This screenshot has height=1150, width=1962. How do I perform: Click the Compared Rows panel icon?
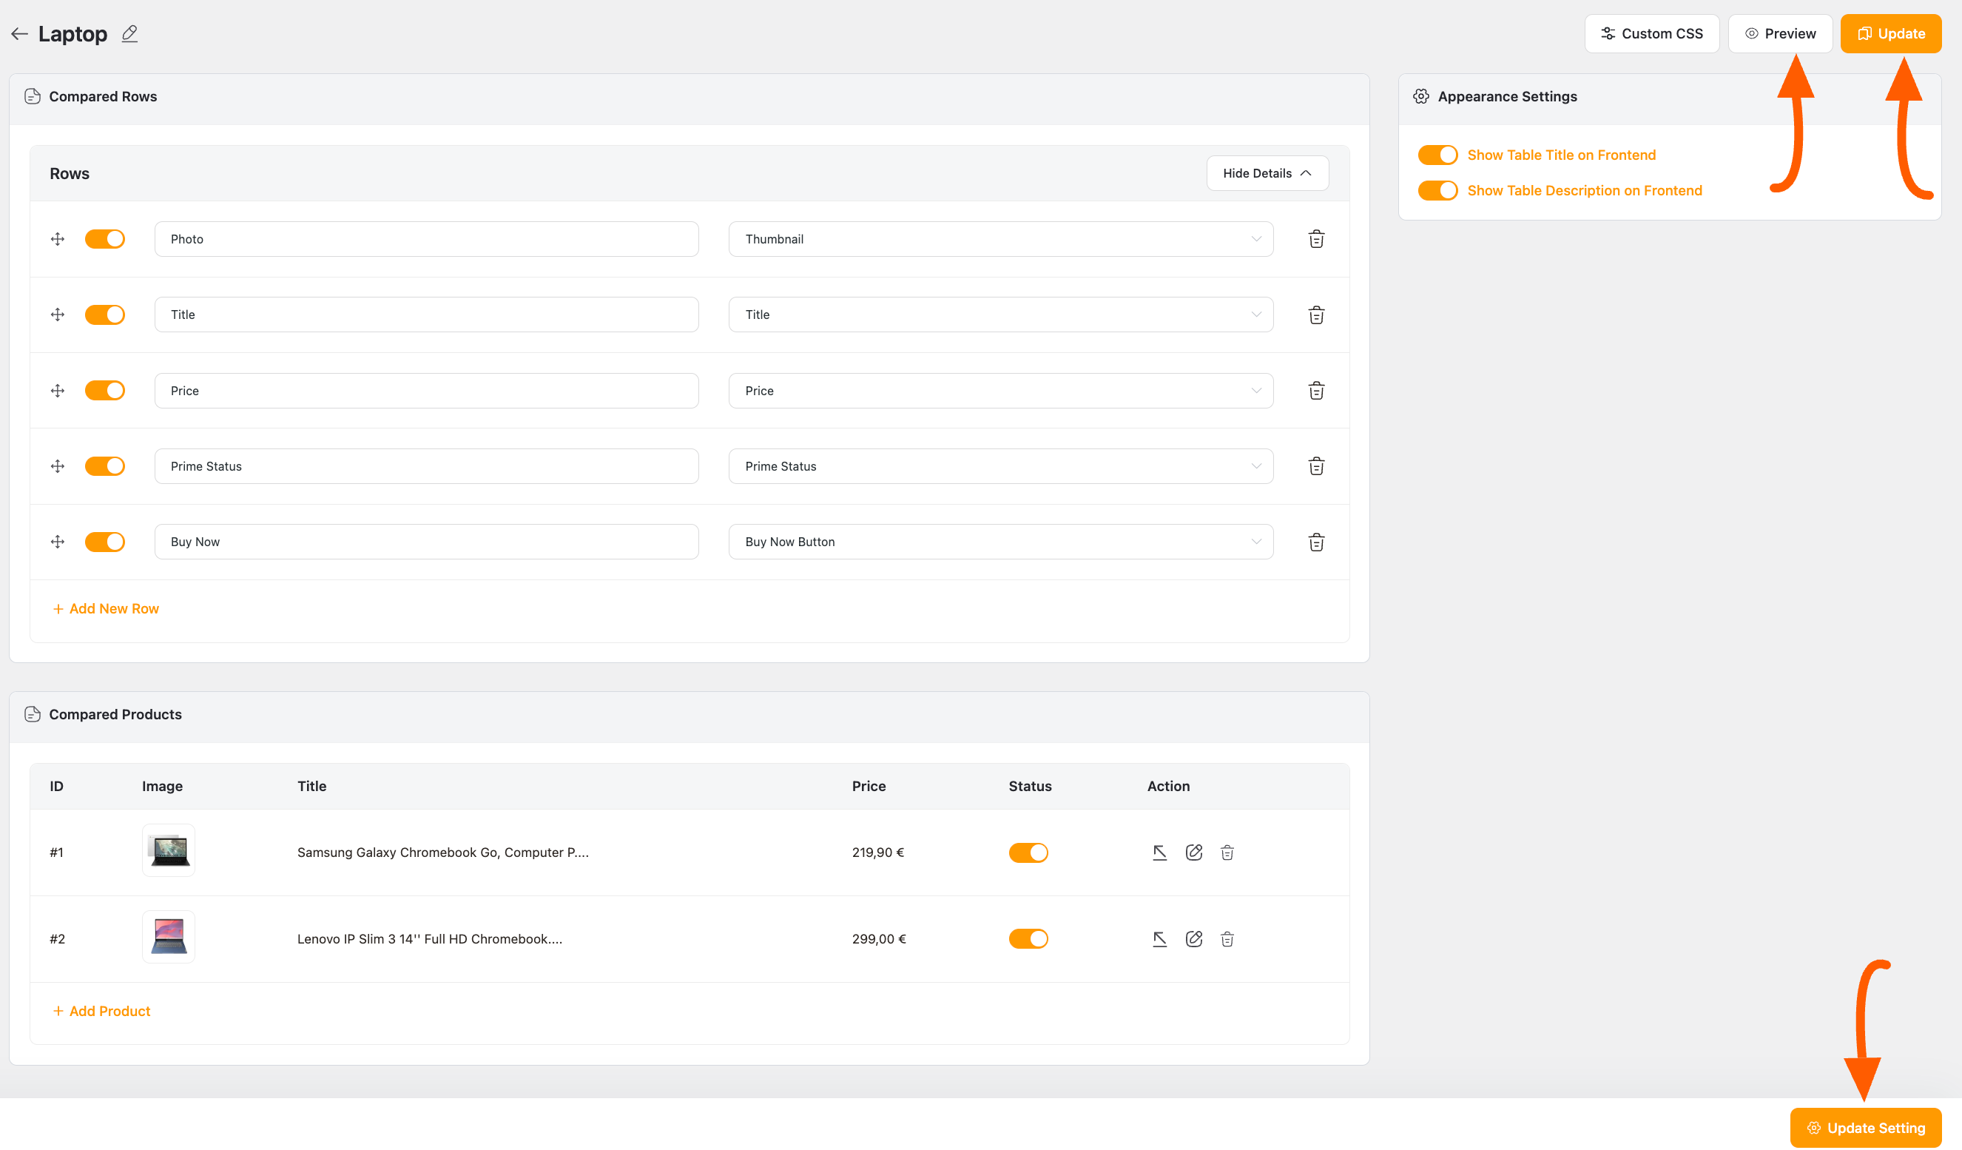point(30,96)
